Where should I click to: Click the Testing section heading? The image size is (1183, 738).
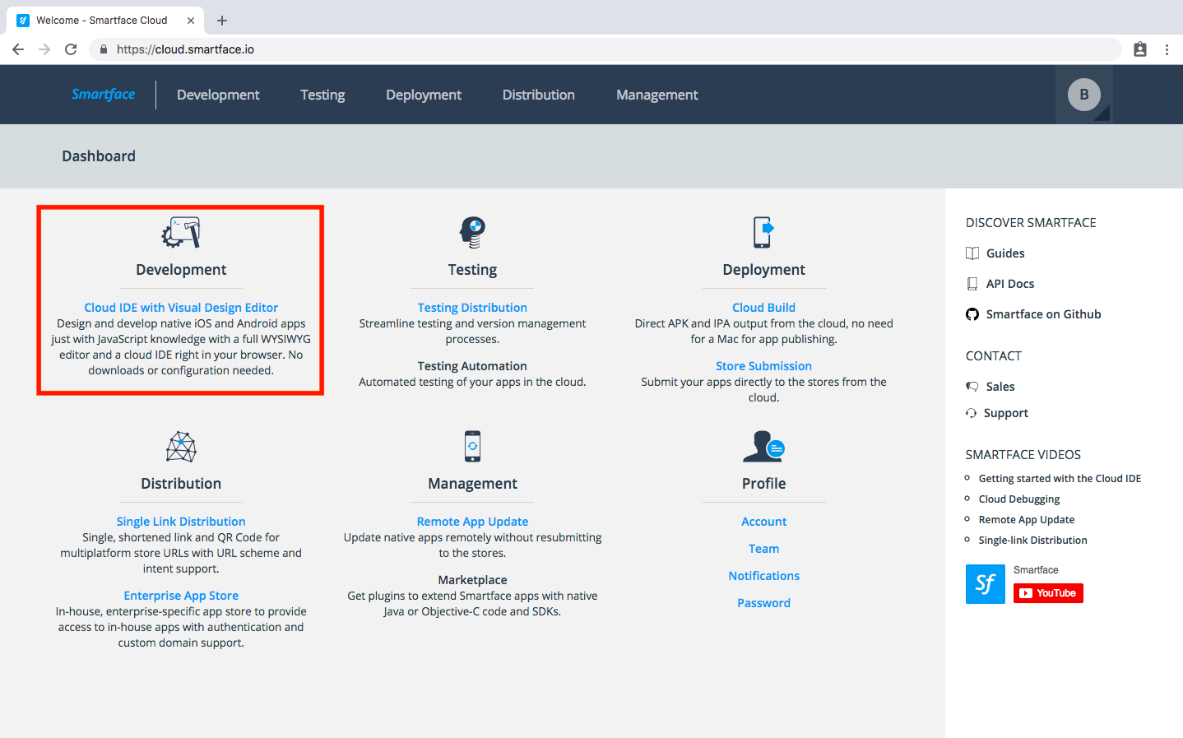(472, 270)
